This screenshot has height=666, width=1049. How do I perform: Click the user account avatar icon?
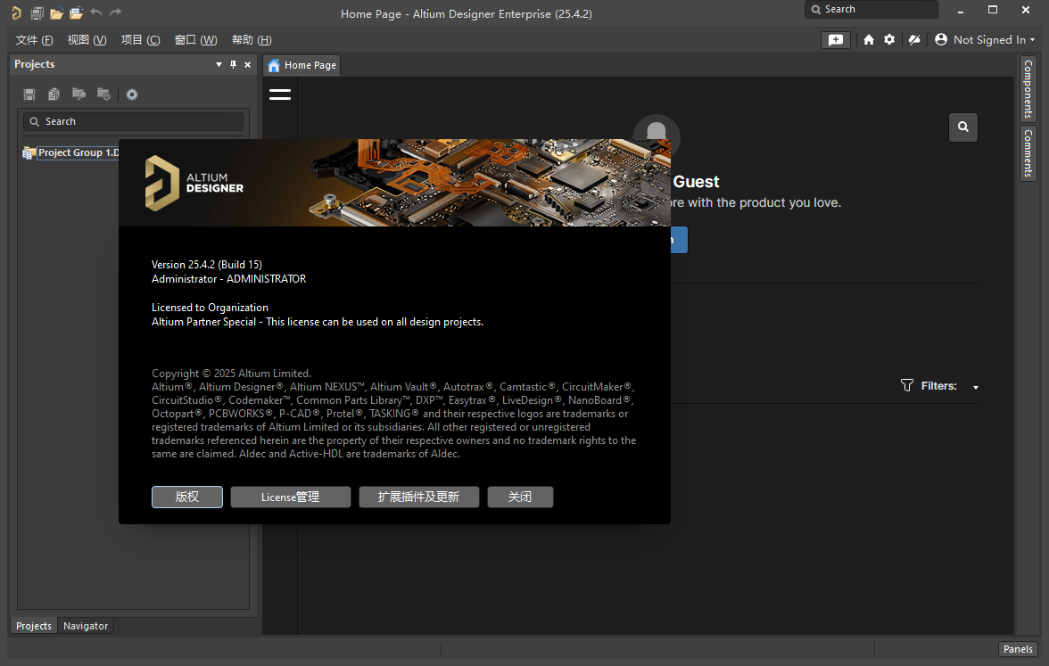pos(940,39)
